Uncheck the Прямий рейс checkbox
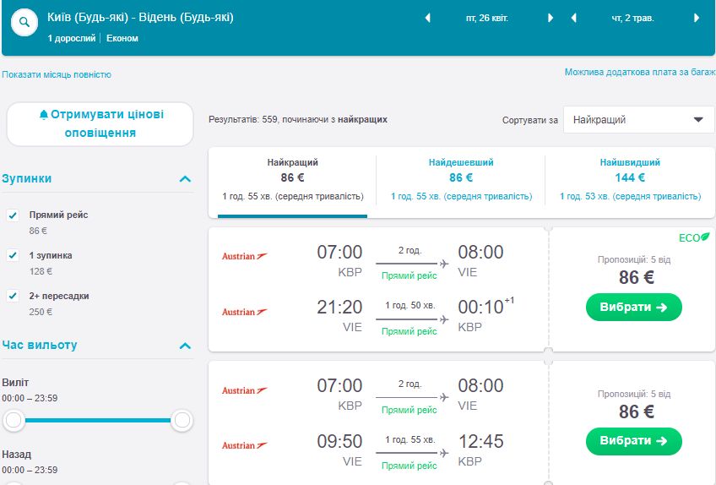716x485 pixels. click(x=13, y=215)
